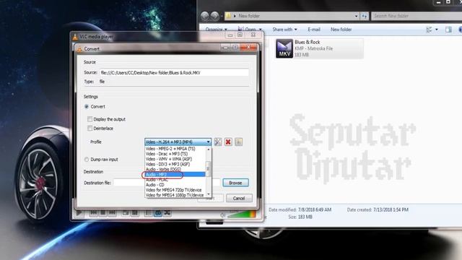The image size is (462, 260).
Task: Open the Organize dropdown in Explorer
Action: click(216, 30)
